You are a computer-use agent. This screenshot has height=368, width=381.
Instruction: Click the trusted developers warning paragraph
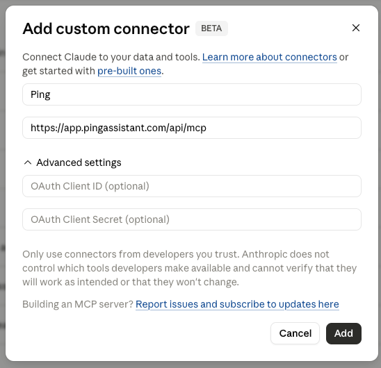pyautogui.click(x=190, y=268)
